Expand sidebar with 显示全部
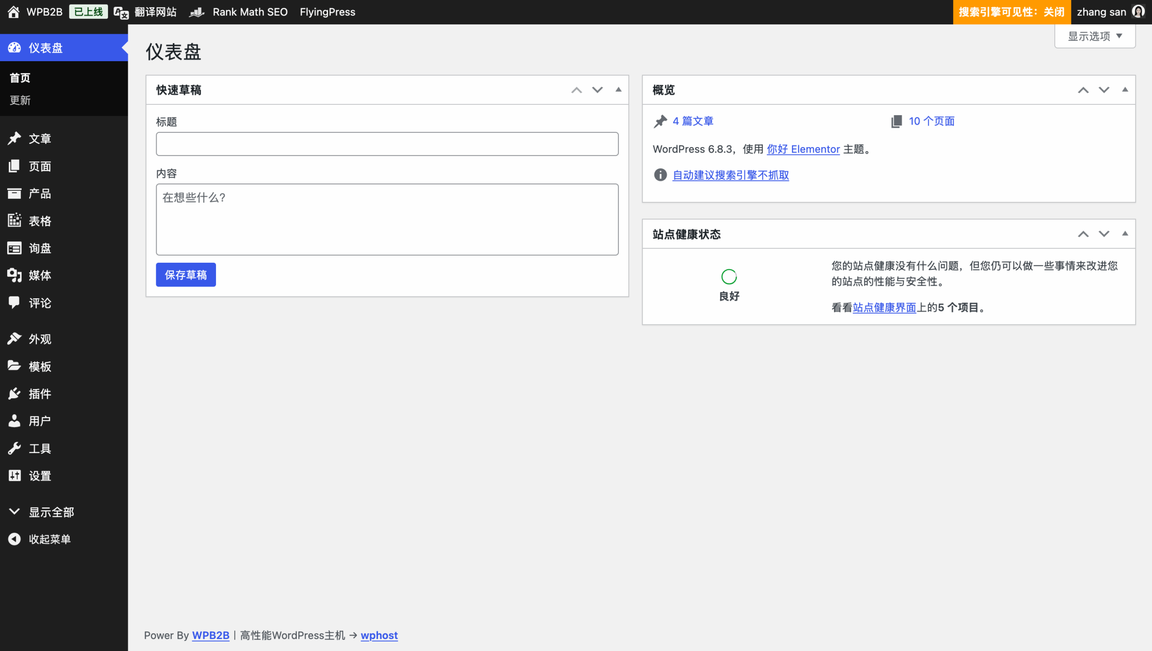Image resolution: width=1152 pixels, height=651 pixels. point(51,512)
